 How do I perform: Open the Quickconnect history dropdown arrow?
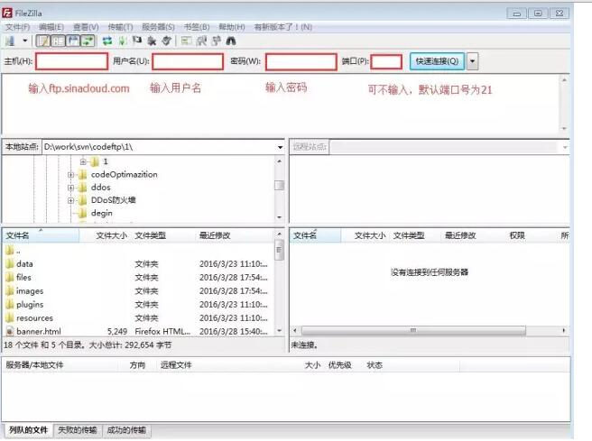click(x=473, y=61)
